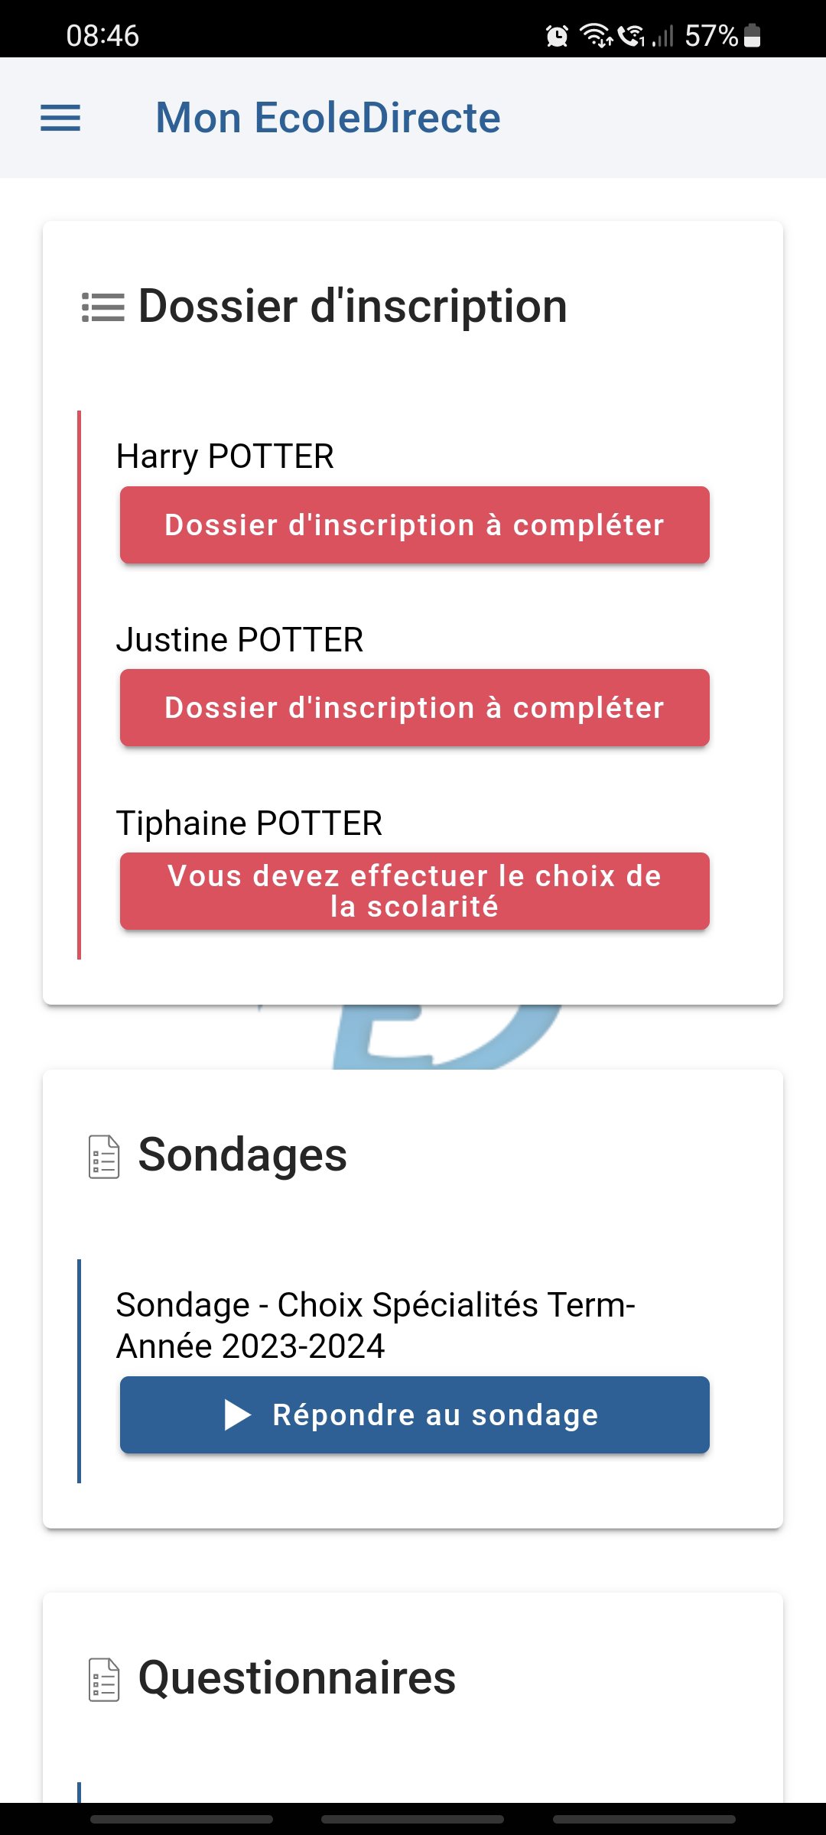826x1835 pixels.
Task: Tap the Mon EcoleDirecte title
Action: (328, 118)
